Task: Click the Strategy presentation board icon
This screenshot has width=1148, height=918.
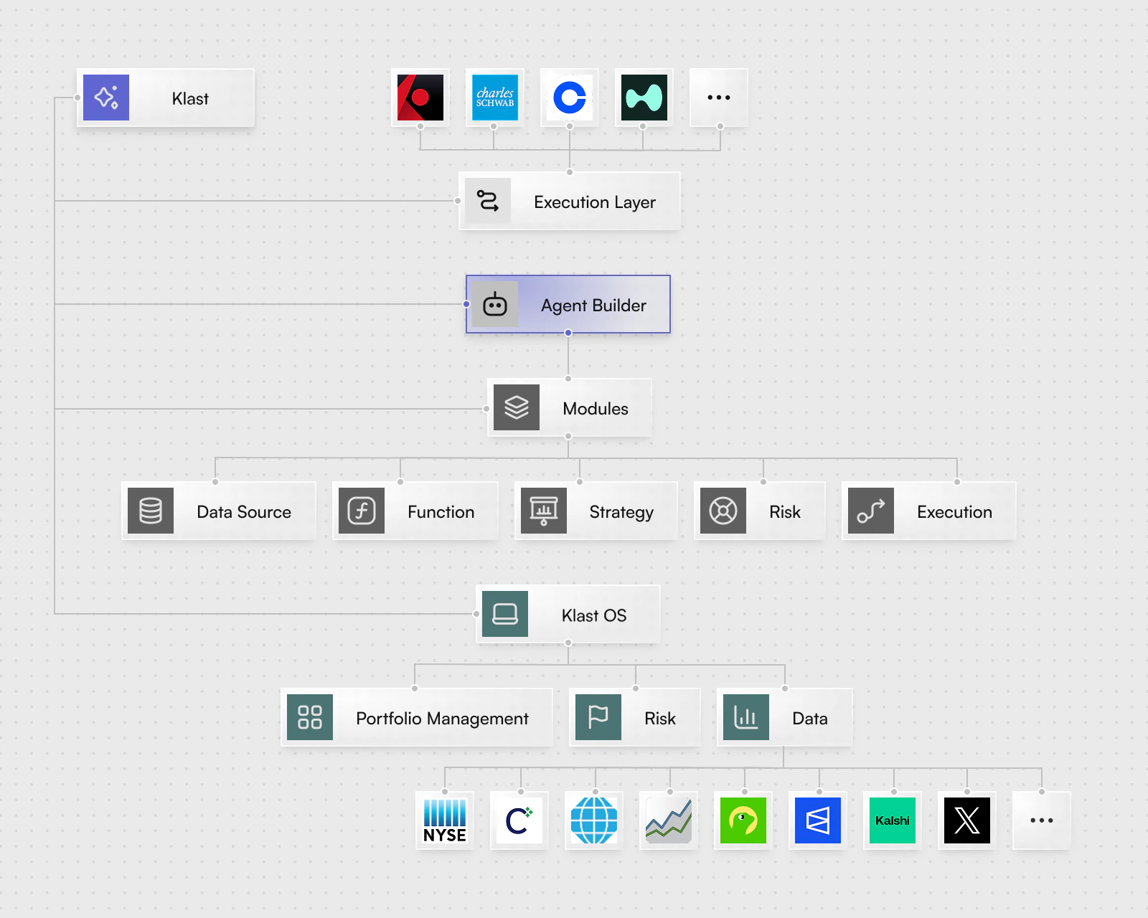Action: [x=544, y=511]
